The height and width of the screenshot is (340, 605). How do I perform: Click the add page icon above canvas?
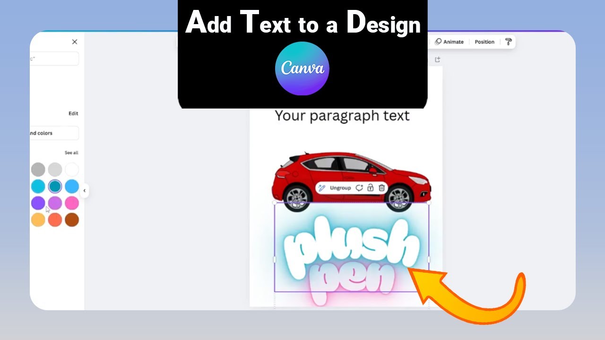coord(437,59)
